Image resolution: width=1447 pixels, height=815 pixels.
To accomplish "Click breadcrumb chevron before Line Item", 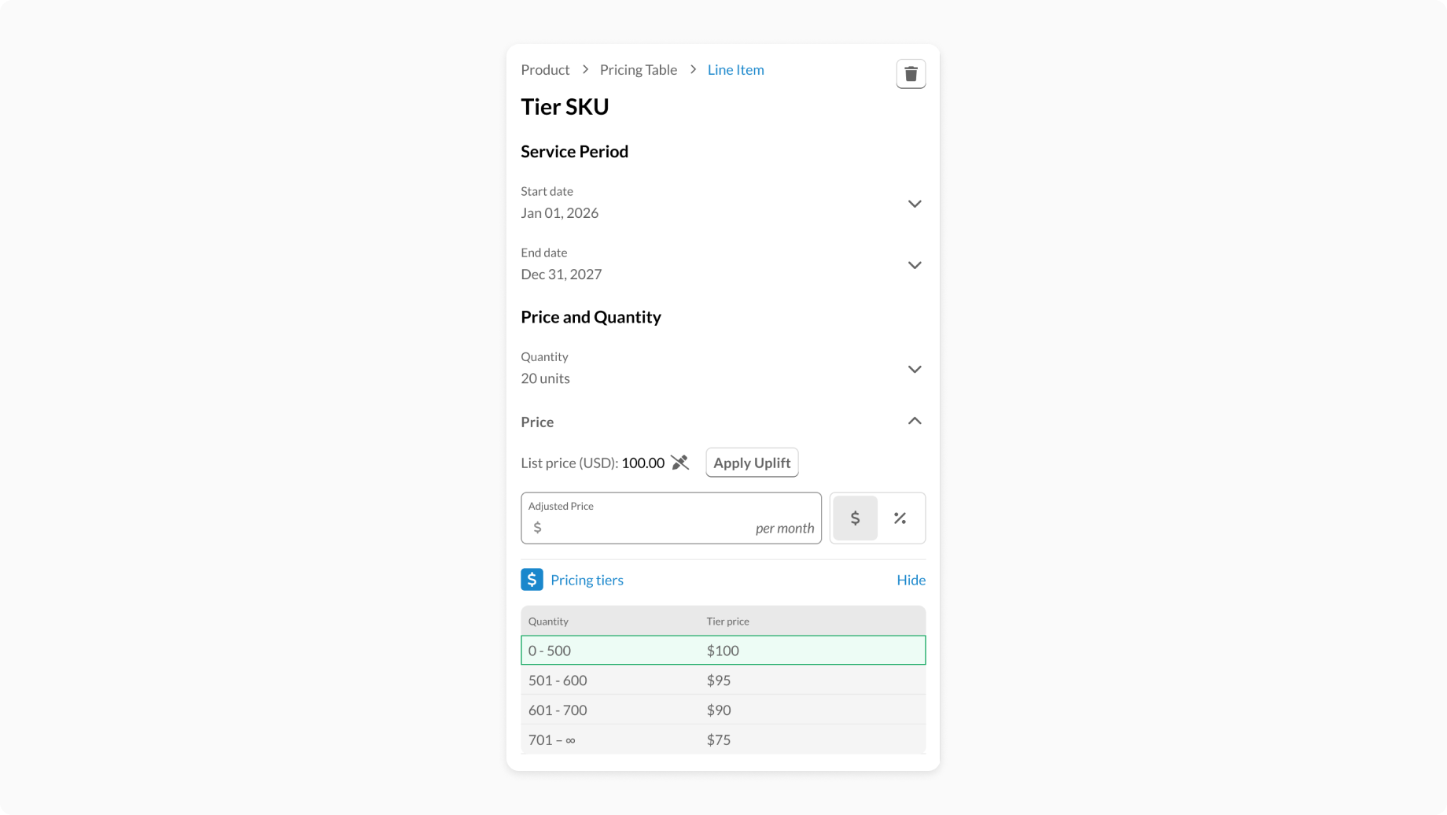I will 693,70.
